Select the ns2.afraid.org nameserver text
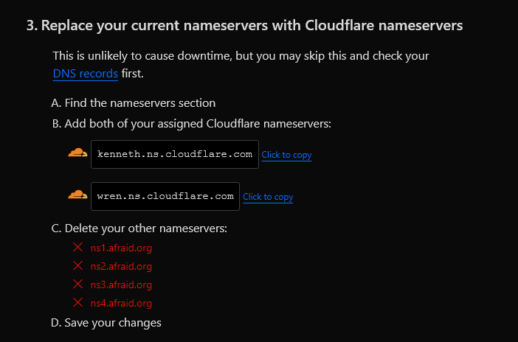This screenshot has width=518, height=342. pyautogui.click(x=121, y=266)
